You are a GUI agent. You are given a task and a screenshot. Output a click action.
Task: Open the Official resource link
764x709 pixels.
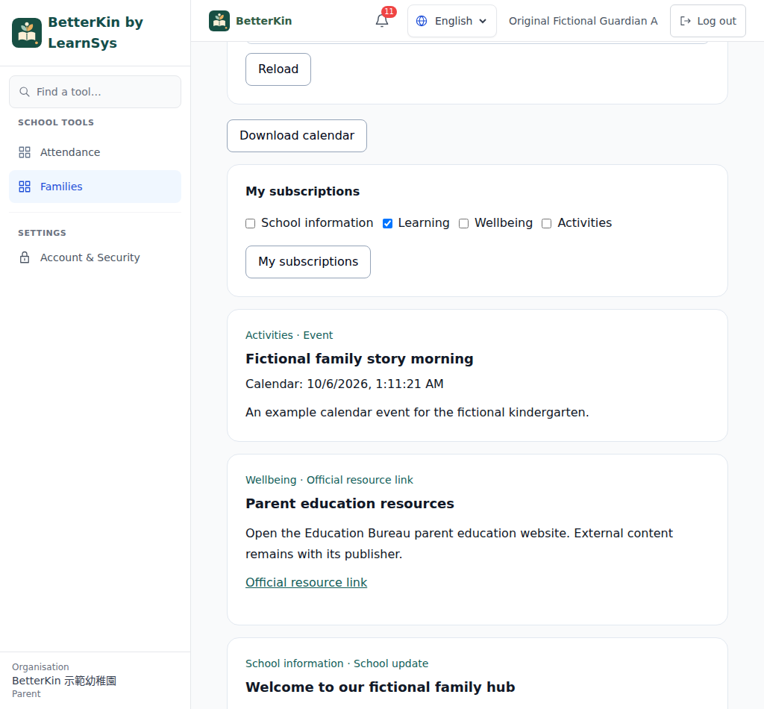(x=307, y=582)
